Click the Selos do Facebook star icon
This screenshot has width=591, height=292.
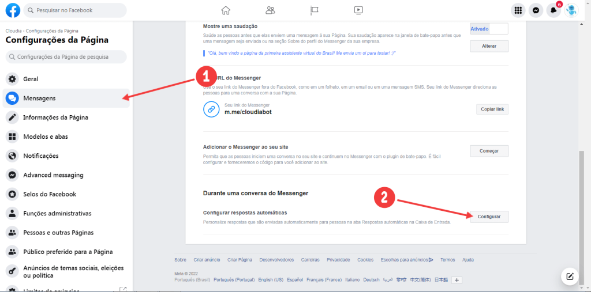pyautogui.click(x=13, y=194)
